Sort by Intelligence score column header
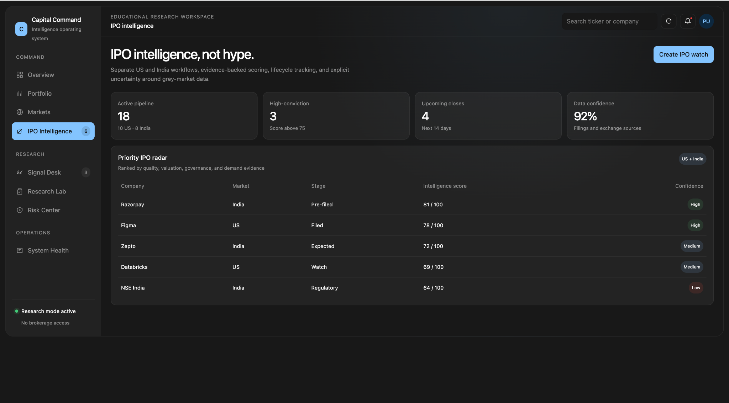729x403 pixels. [445, 186]
